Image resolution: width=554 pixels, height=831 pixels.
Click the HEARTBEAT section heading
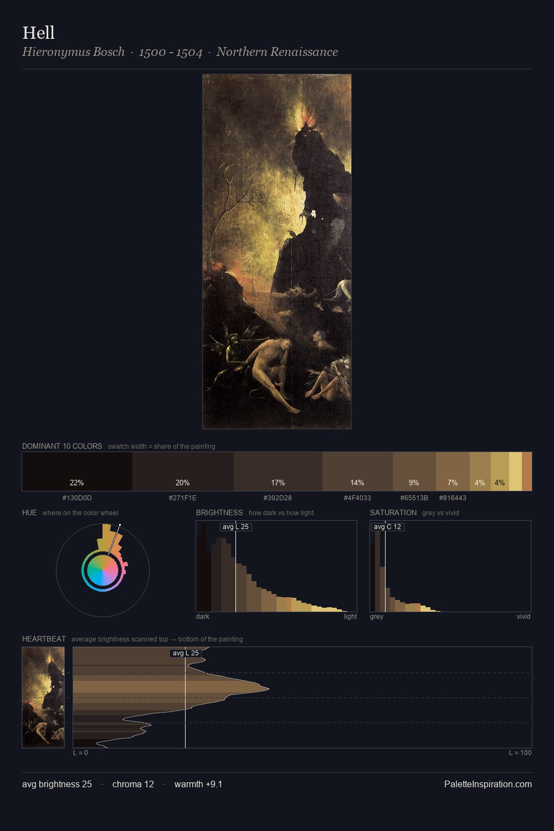(x=44, y=639)
